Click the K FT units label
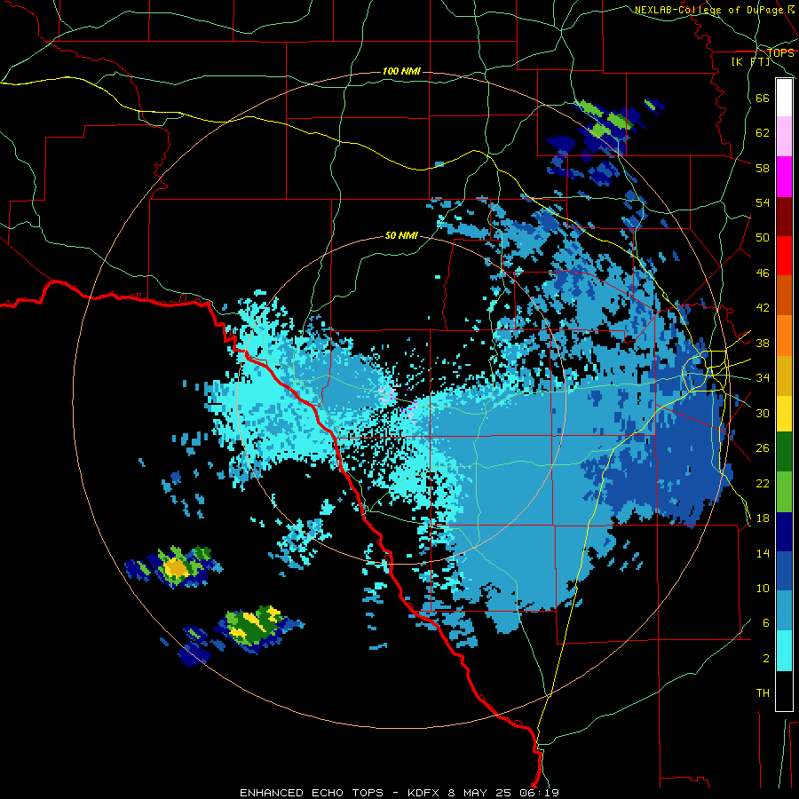Image resolution: width=799 pixels, height=799 pixels. tap(750, 62)
